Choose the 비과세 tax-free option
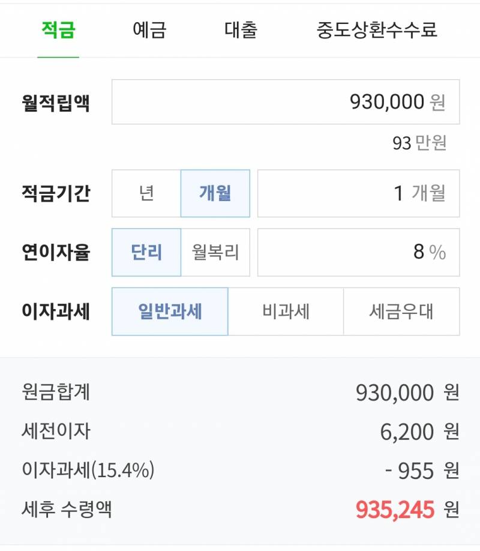Image resolution: width=480 pixels, height=551 pixels. click(x=284, y=312)
